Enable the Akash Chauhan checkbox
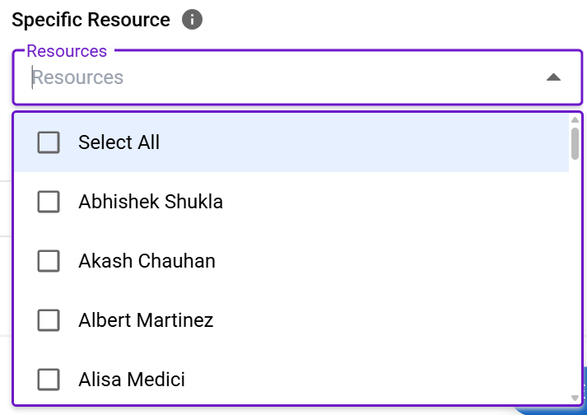 pos(49,261)
